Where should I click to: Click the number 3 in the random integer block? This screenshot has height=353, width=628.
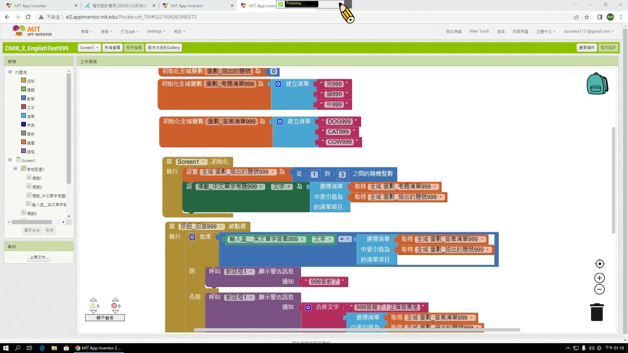[342, 175]
